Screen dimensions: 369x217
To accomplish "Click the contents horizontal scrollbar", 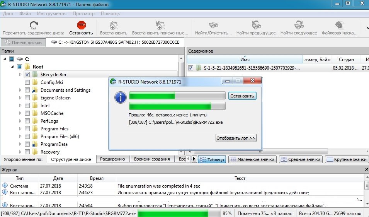I will (x=261, y=152).
